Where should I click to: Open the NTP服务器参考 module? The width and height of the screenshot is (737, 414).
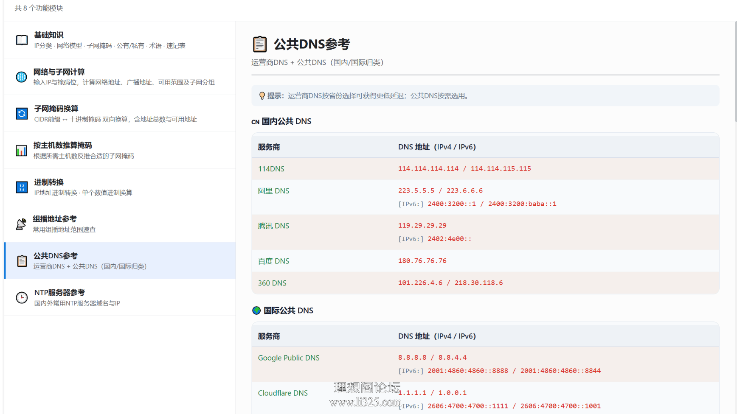(x=120, y=297)
